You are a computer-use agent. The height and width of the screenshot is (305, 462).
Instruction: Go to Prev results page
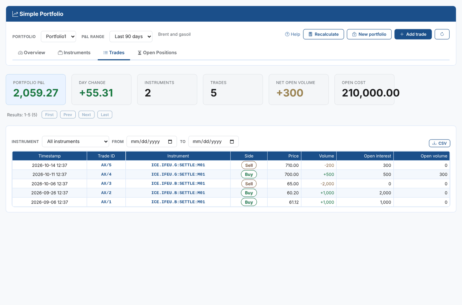pyautogui.click(x=68, y=115)
